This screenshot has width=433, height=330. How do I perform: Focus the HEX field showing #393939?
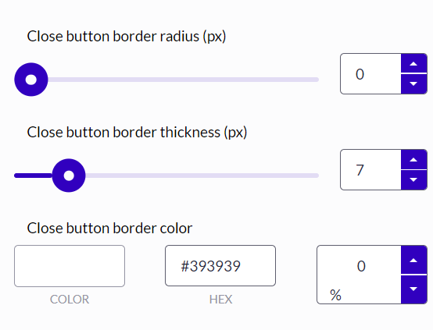tap(220, 266)
